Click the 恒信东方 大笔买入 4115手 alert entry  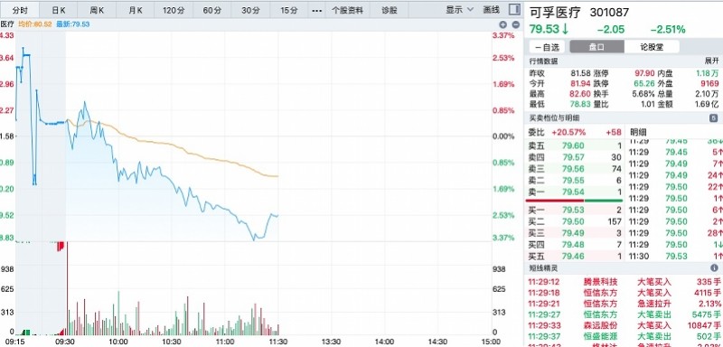click(x=624, y=293)
